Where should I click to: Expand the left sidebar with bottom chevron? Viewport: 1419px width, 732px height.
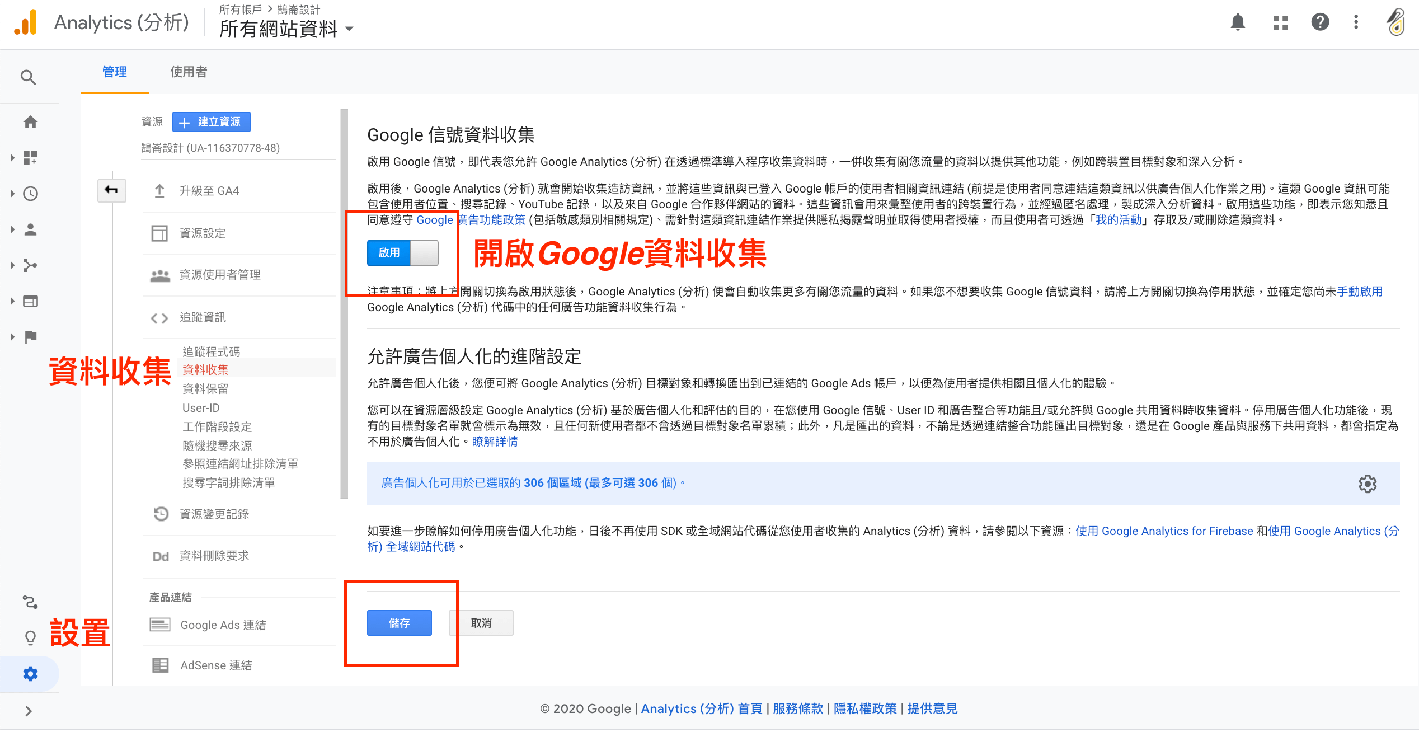29,711
